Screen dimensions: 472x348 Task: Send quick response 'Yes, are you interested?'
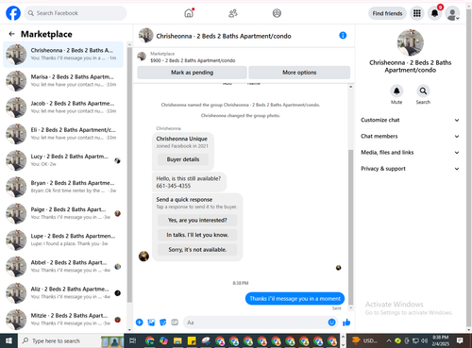point(197,220)
